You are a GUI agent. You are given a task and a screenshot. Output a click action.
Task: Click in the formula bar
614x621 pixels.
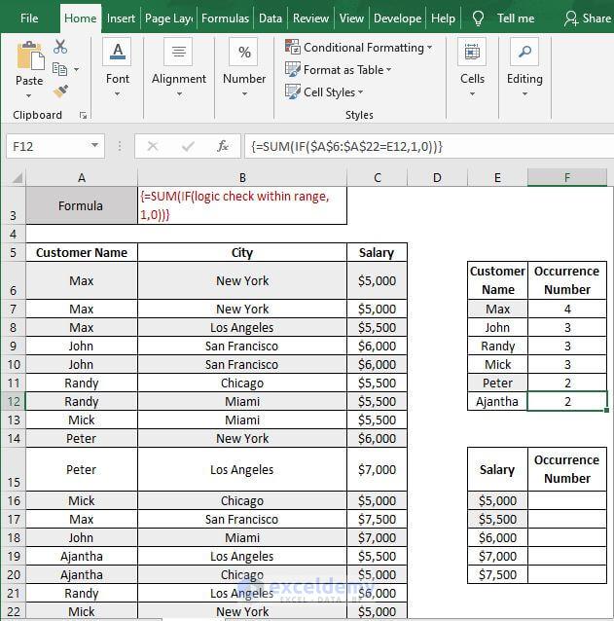tap(429, 147)
